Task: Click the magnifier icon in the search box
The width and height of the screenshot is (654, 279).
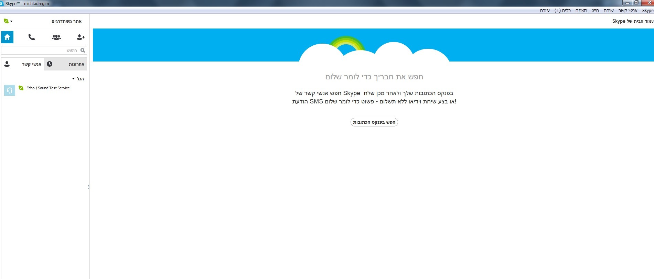Action: click(x=83, y=51)
